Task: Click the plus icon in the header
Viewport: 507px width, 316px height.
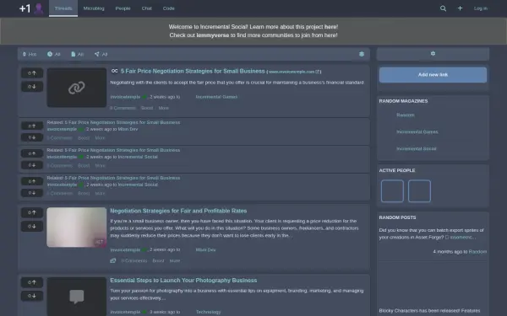Action: [x=460, y=8]
